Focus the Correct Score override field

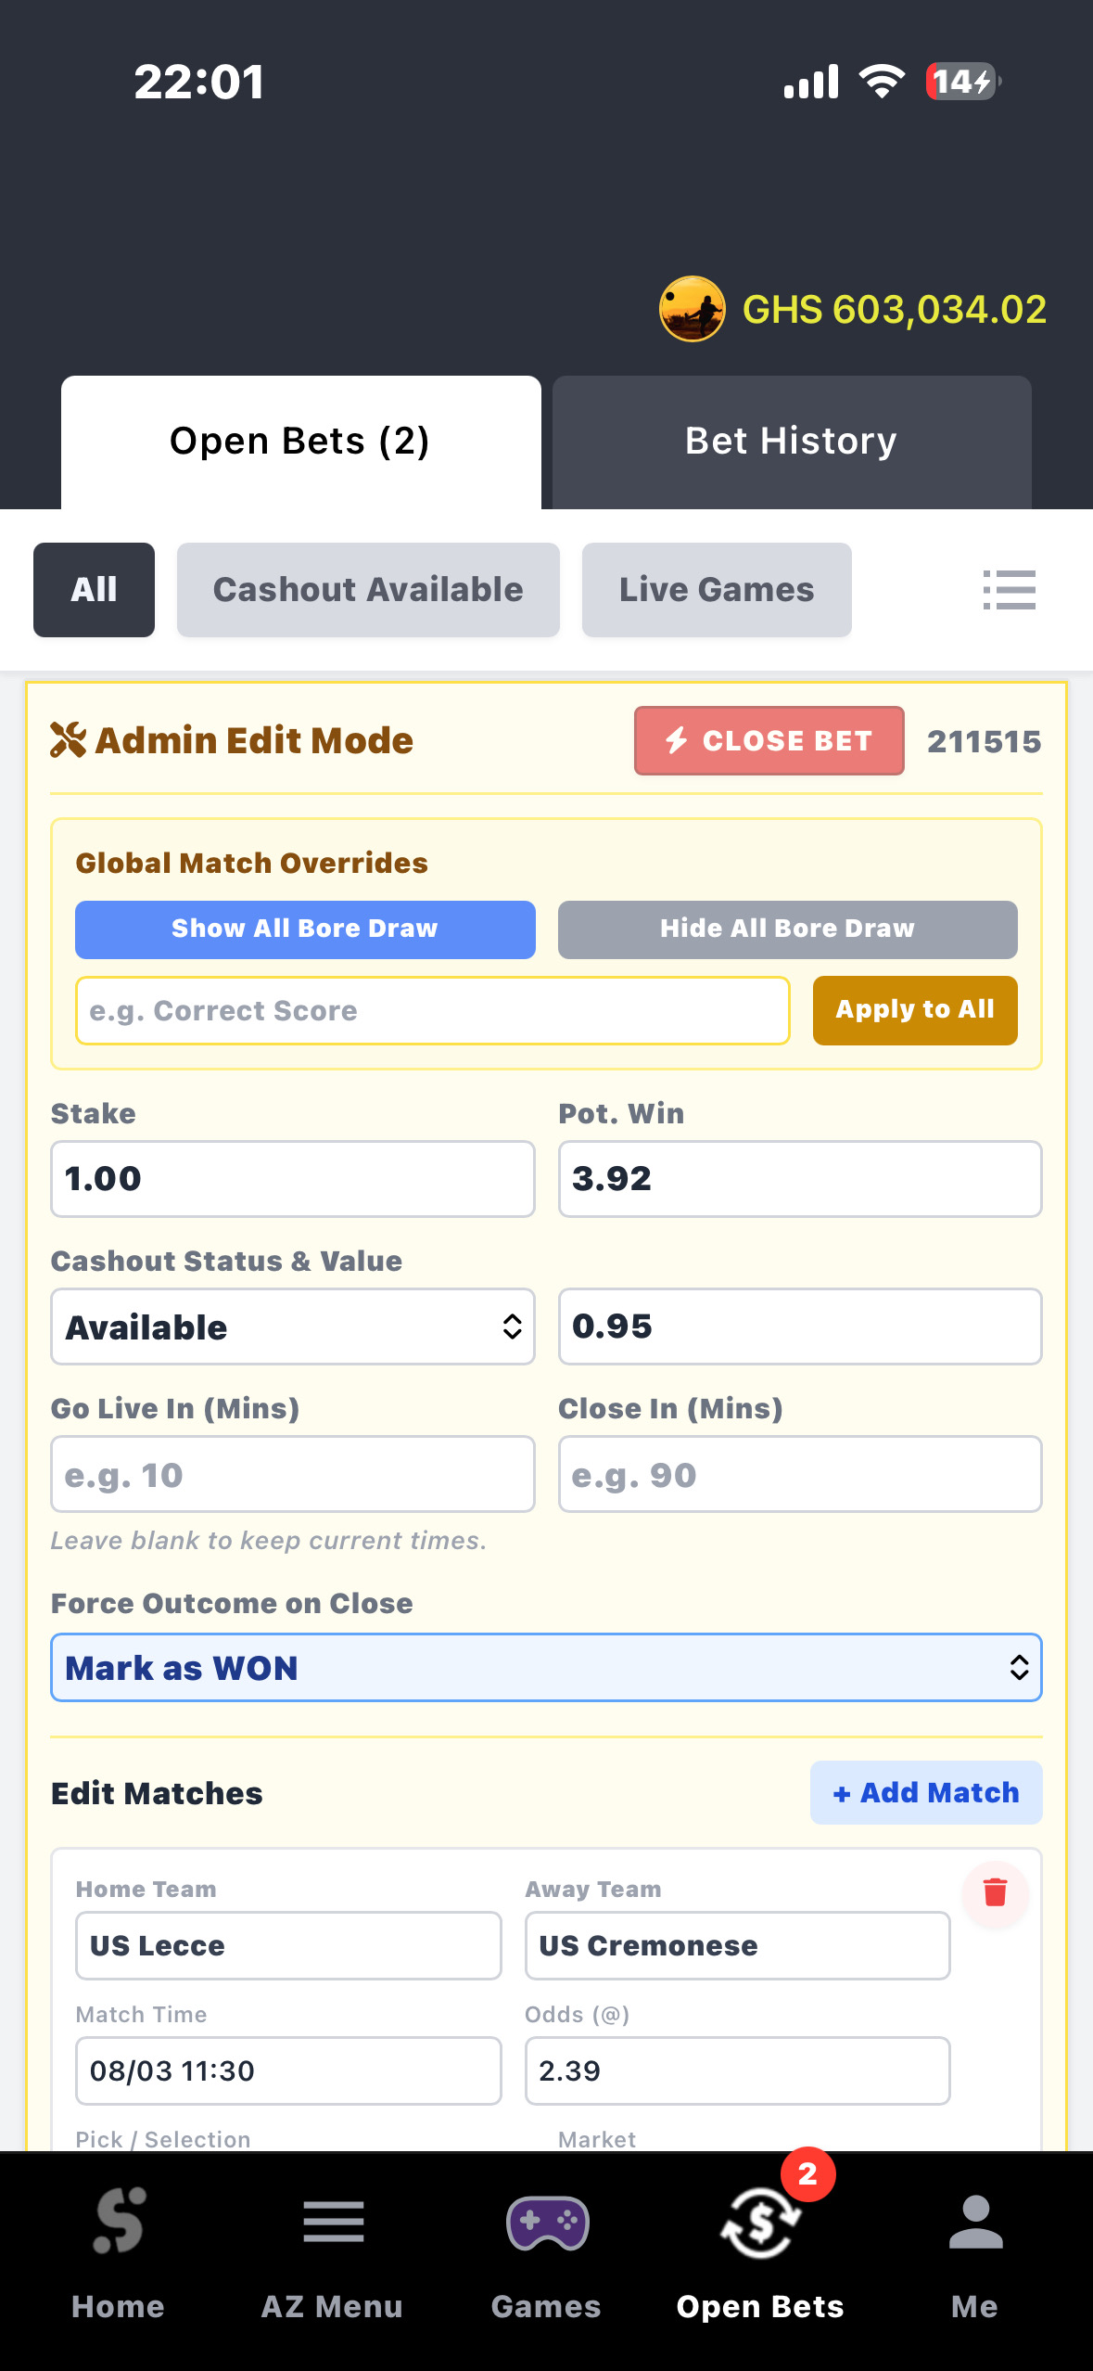[433, 1010]
